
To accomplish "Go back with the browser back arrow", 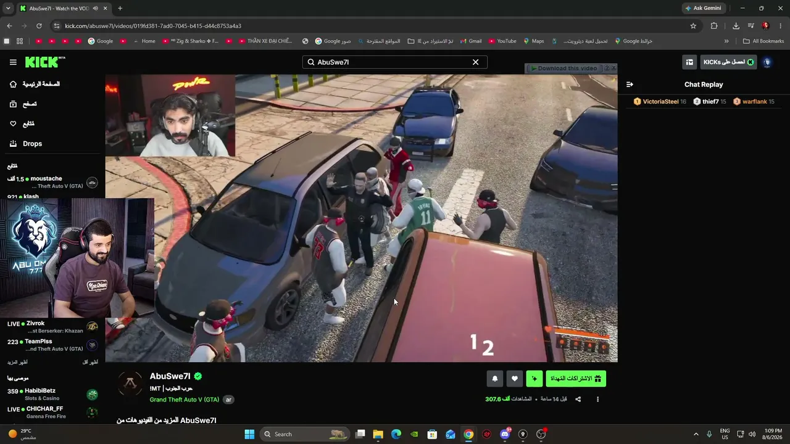I will (9, 26).
